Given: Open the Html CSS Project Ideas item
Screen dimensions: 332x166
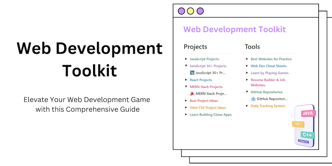Looking at the screenshot, I should coord(208,108).
